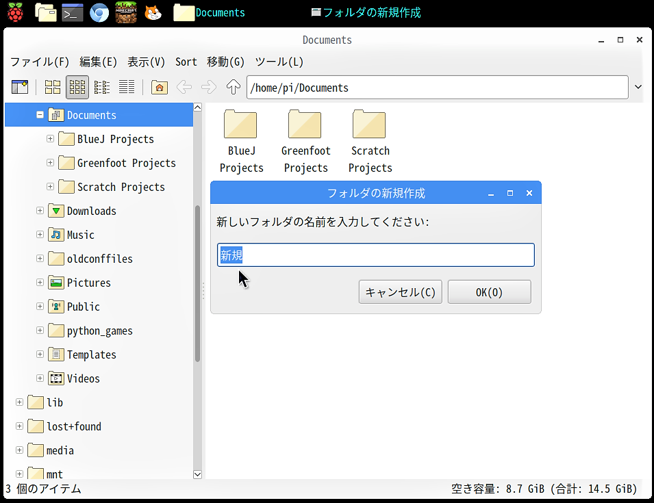This screenshot has height=503, width=654.
Task: Expand the Videos tree node
Action: 40,378
